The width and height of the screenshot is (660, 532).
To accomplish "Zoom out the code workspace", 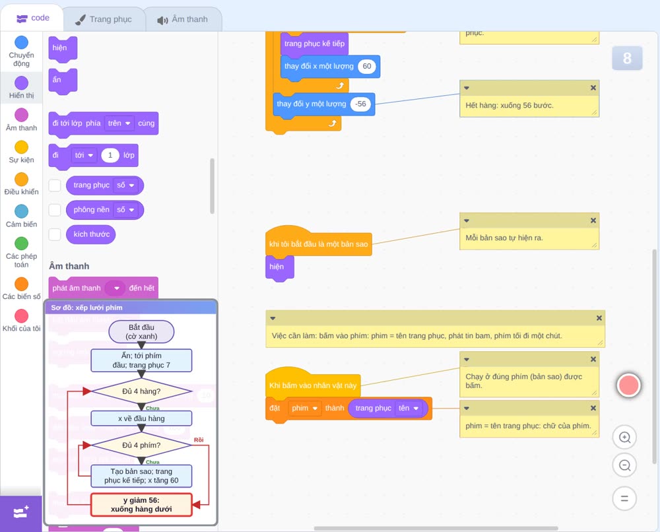I will click(x=624, y=465).
